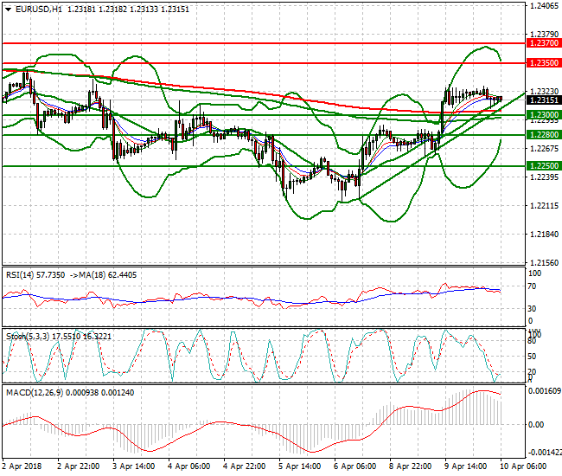Click the 1.23700 red price level label
Viewport: 562px width, 476px height.
point(544,43)
